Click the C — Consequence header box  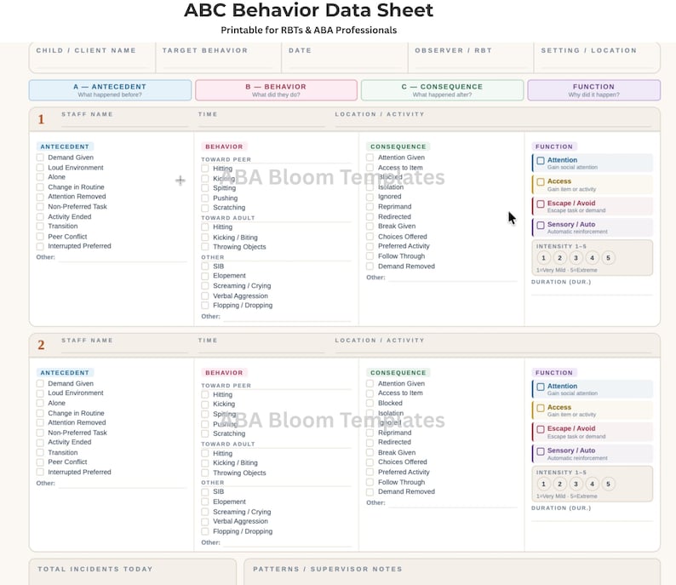[443, 90]
